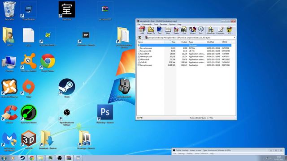
Task: Open the Options menu in WinRAR
Action: [x=172, y=24]
